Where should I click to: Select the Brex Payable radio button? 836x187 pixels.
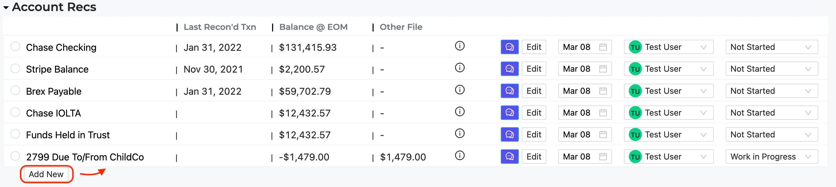[15, 90]
